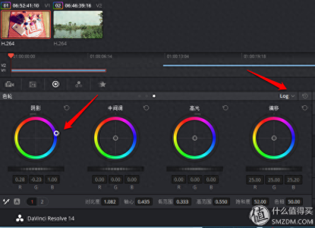Select the Color Wheels palette icon
Viewport: 315px width, 228px height.
(x=56, y=84)
